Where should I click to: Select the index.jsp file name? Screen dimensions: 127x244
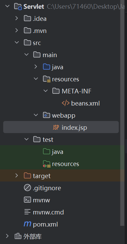click(x=74, y=128)
